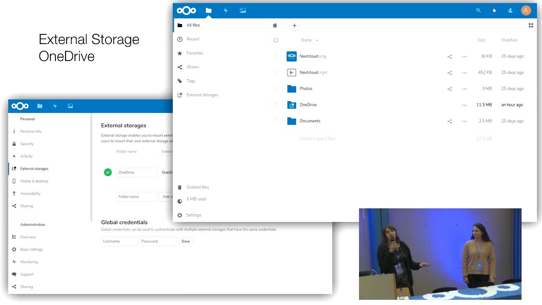Screen dimensions: 542x305
Task: Switch to grid view icon
Action: pos(531,25)
